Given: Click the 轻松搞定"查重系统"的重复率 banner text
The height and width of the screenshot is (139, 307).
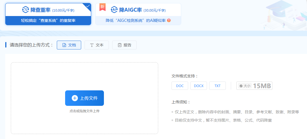Looking at the screenshot, I should (x=48, y=20).
